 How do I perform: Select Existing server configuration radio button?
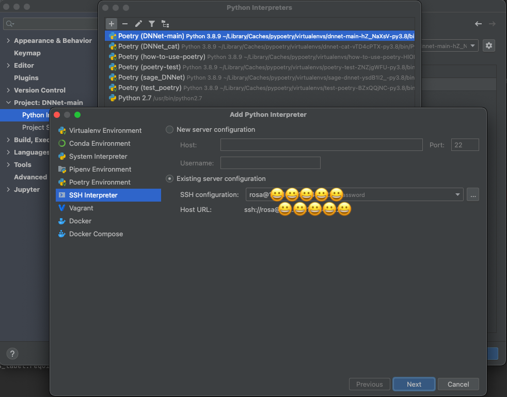pos(169,179)
